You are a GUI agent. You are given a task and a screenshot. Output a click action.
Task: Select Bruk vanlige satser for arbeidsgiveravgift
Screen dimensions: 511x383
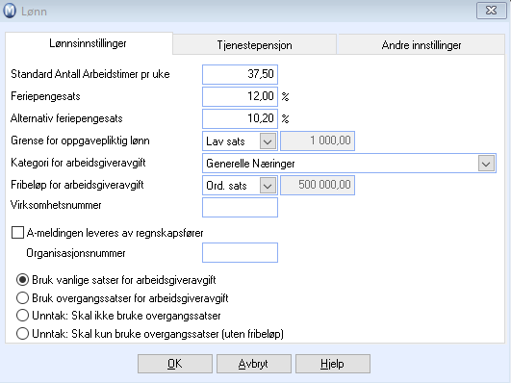[22, 280]
